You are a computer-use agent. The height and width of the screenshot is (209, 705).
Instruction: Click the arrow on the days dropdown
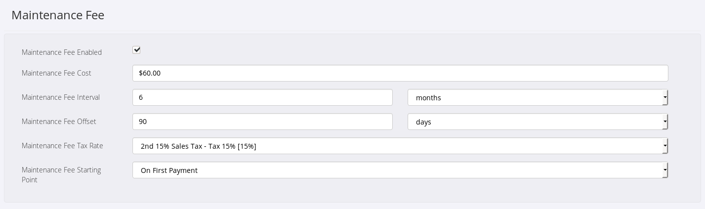click(x=665, y=122)
